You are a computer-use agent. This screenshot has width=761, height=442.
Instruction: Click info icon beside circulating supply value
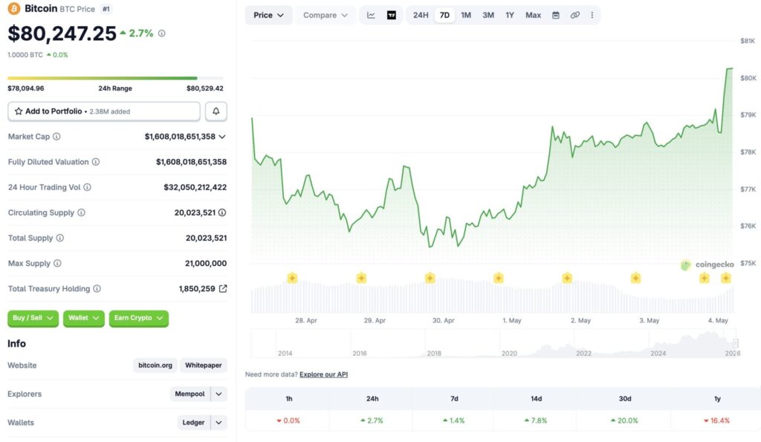click(222, 212)
